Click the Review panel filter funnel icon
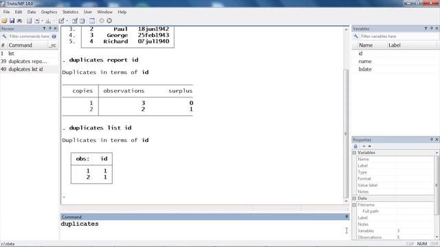The height and width of the screenshot is (247, 440). (44, 29)
